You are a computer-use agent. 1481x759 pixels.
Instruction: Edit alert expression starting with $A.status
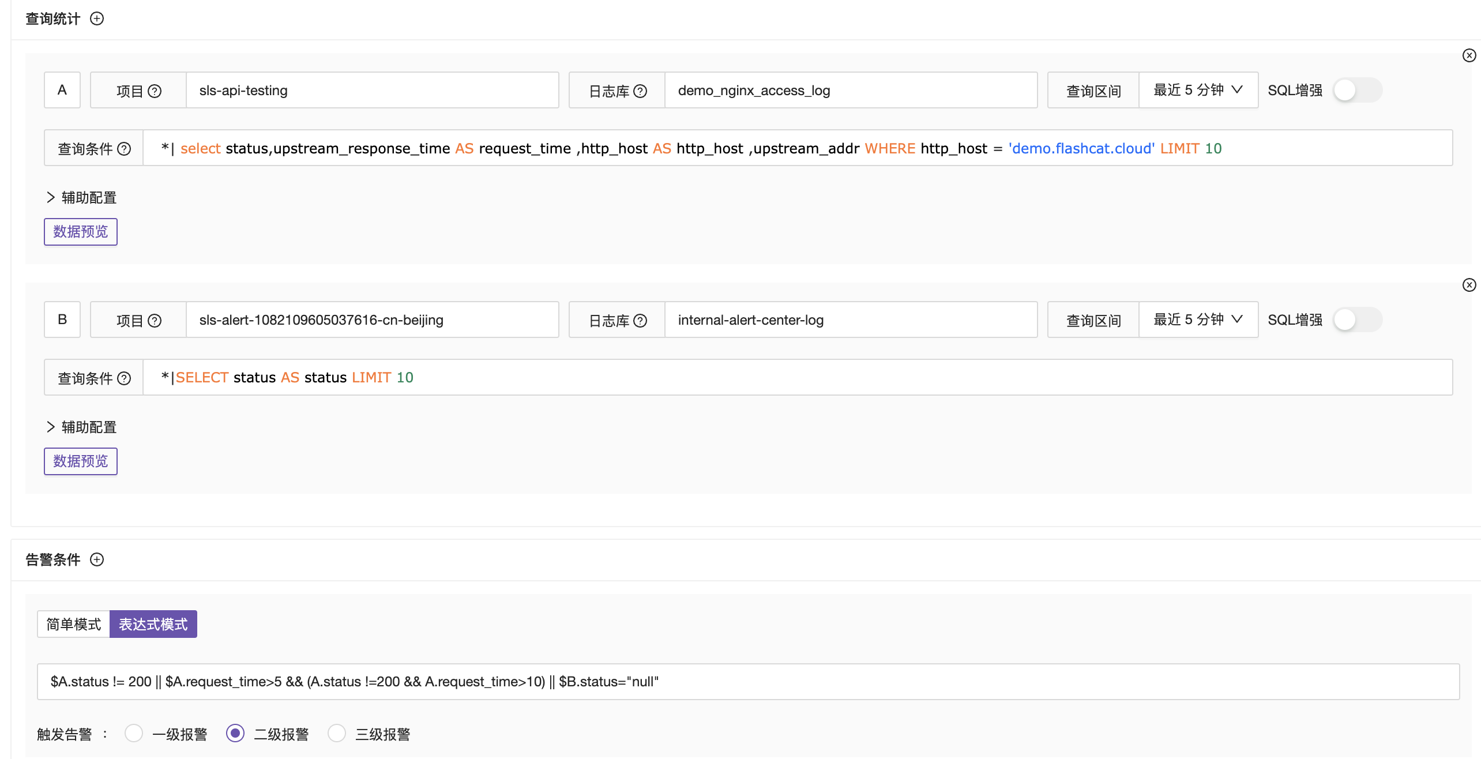[749, 682]
